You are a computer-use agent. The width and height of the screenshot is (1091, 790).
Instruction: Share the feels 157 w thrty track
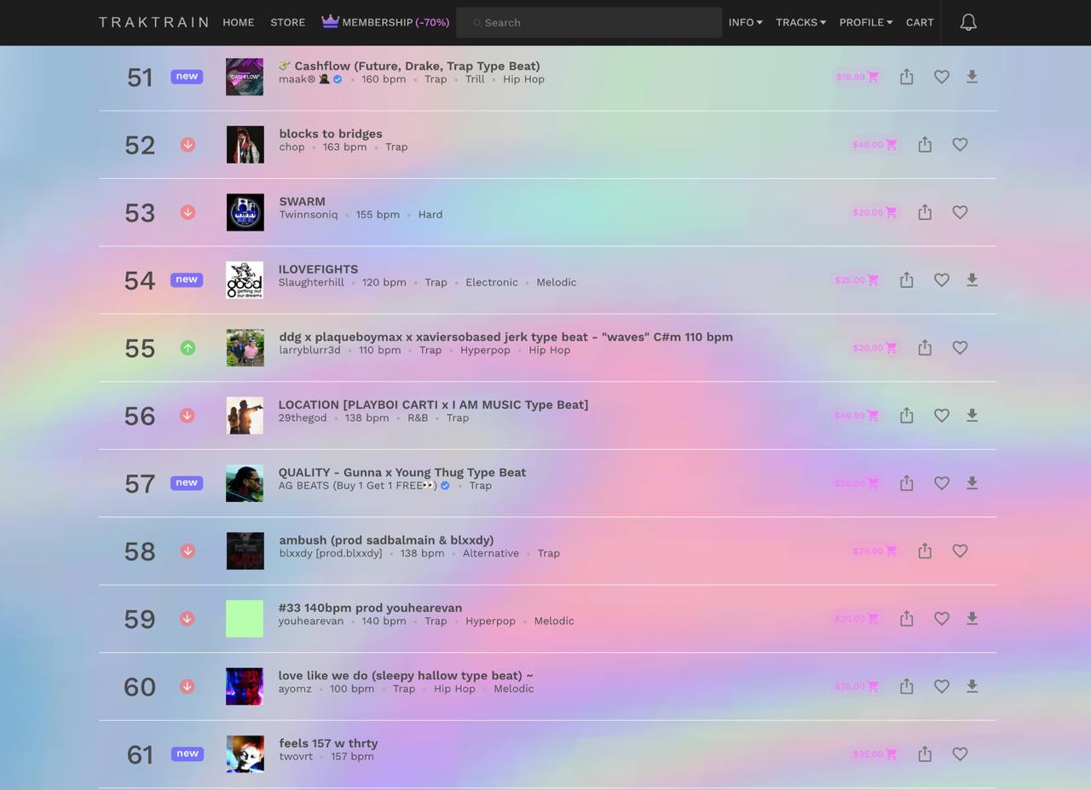925,754
